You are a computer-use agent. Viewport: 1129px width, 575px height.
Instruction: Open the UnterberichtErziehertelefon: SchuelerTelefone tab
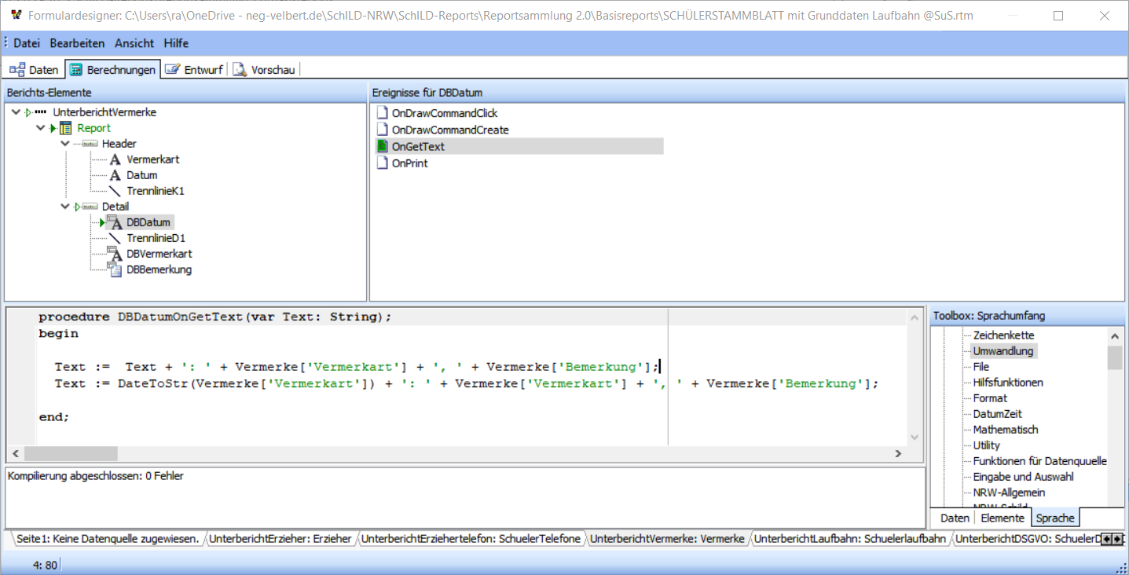(x=471, y=539)
